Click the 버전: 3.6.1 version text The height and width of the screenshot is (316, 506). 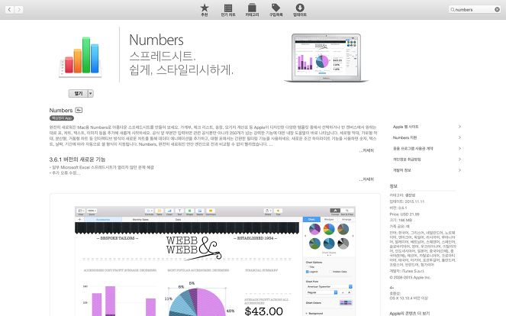(x=398, y=208)
